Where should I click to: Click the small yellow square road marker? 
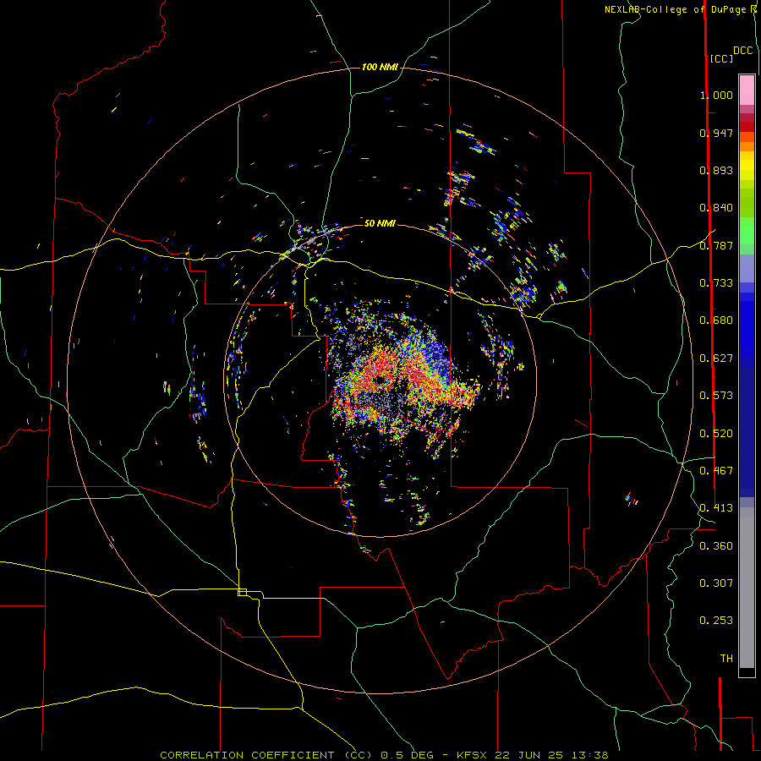tap(242, 592)
